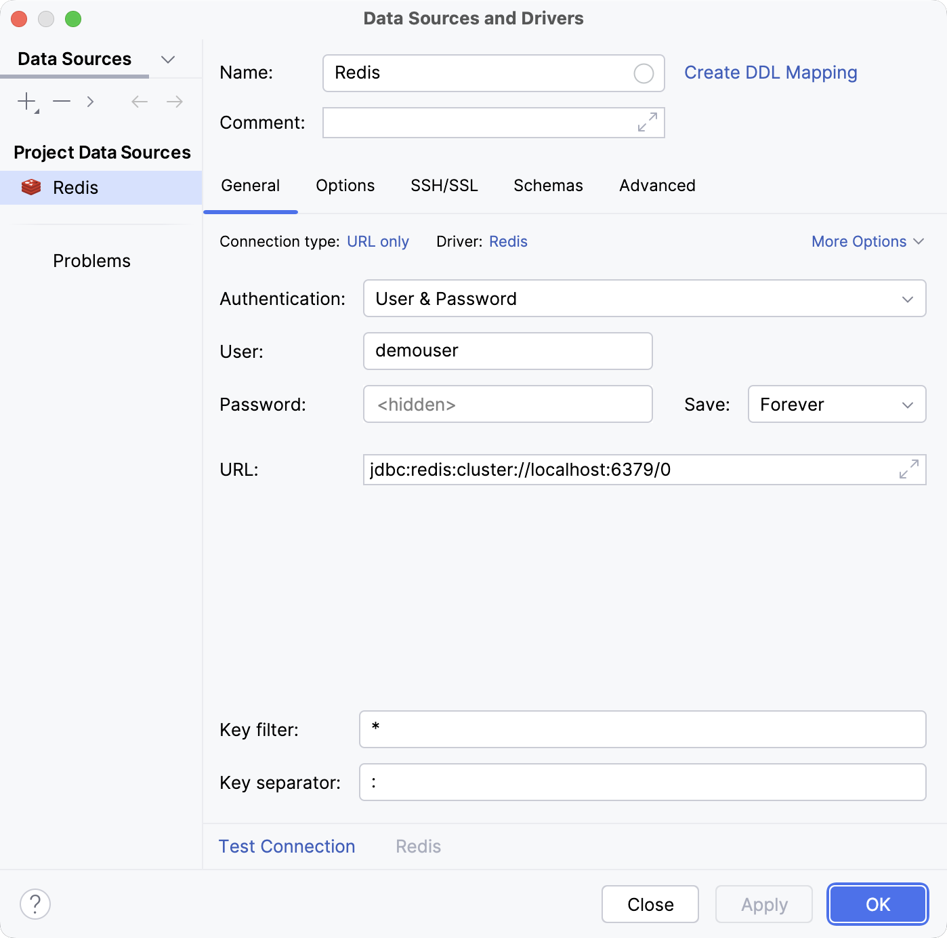Click inside the Key filter field
The height and width of the screenshot is (938, 947).
(x=642, y=729)
